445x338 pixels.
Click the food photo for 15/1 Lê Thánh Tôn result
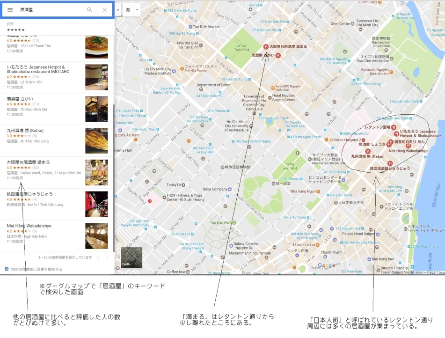tap(96, 47)
